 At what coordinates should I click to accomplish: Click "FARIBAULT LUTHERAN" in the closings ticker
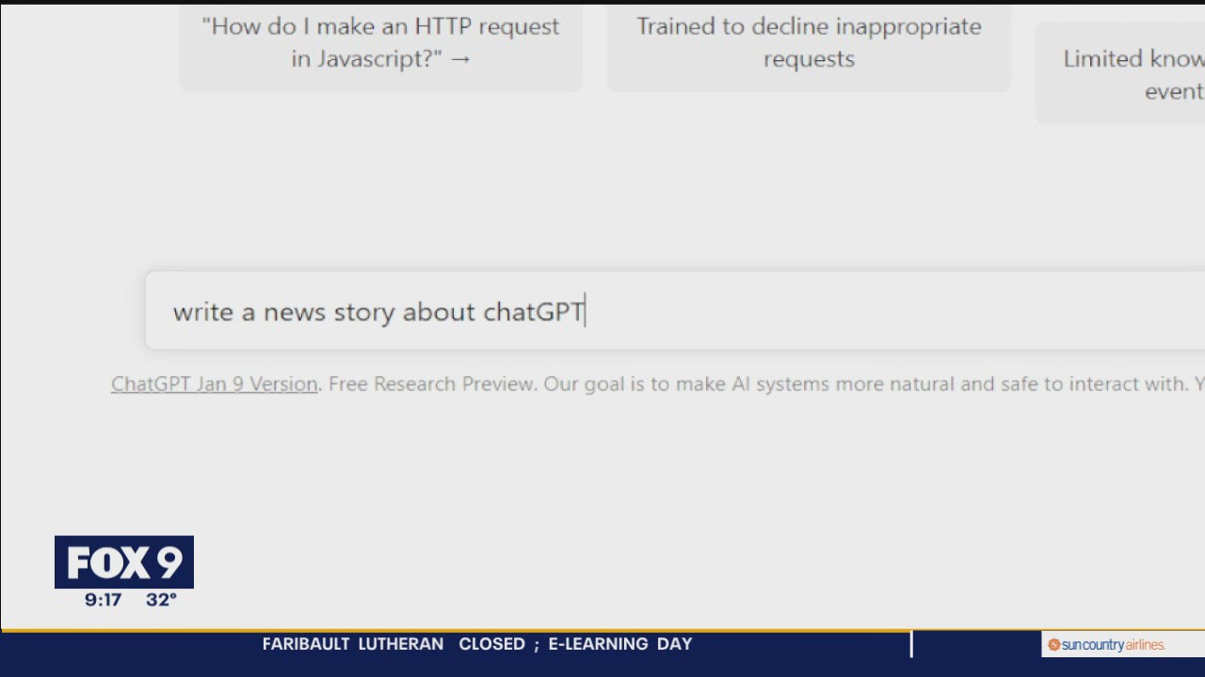(352, 644)
